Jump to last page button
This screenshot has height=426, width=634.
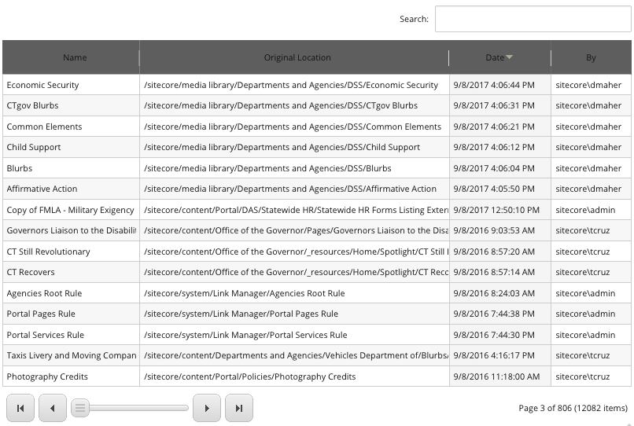pos(239,408)
